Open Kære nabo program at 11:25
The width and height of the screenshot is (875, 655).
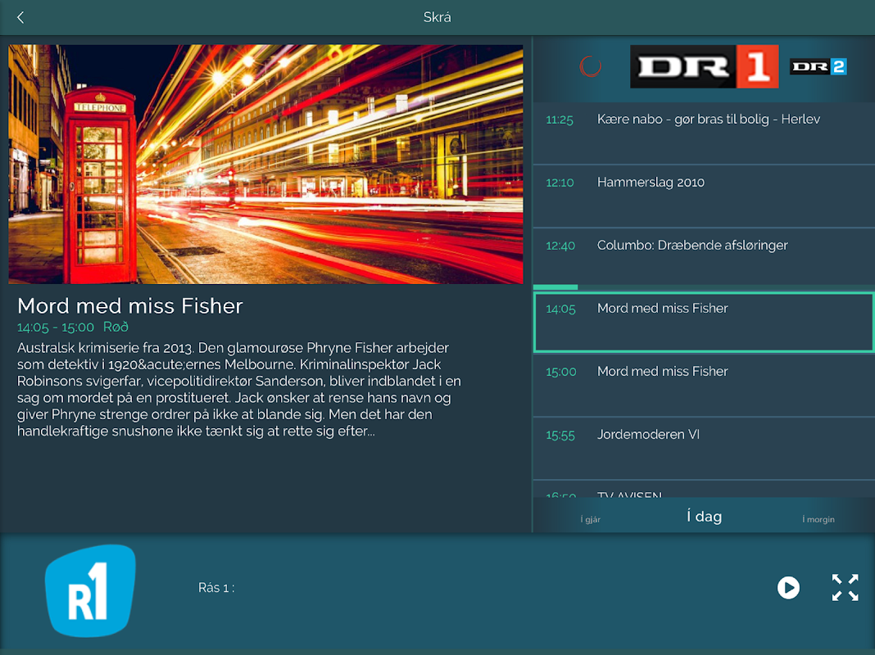[704, 133]
